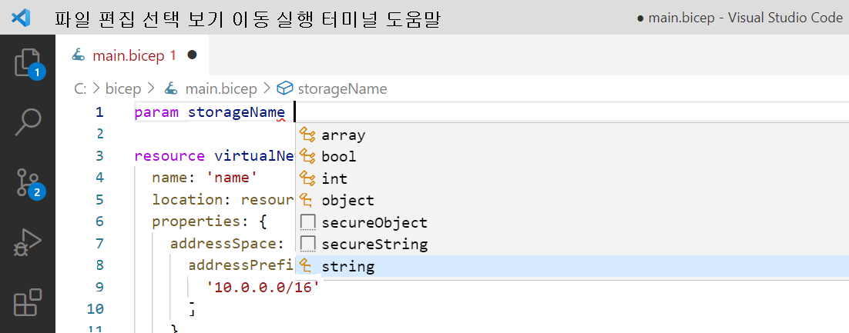
Task: Open the Search view in activity bar
Action: click(28, 122)
